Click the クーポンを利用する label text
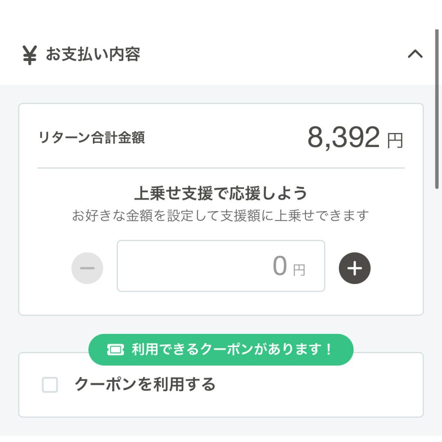Image resolution: width=442 pixels, height=442 pixels. [145, 384]
